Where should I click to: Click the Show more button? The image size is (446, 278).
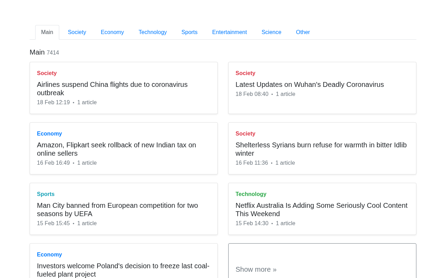pyautogui.click(x=256, y=269)
